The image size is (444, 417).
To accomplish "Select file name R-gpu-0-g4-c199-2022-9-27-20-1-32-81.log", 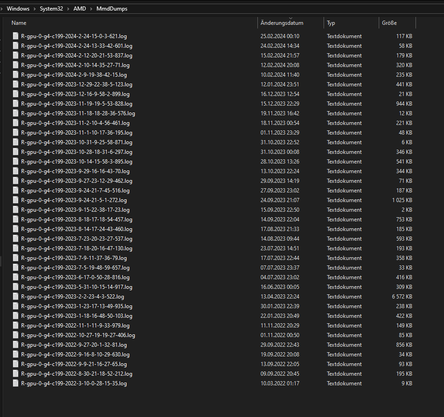I will (74, 345).
